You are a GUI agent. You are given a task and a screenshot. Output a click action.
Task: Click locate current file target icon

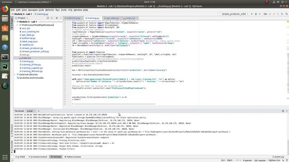pos(48,18)
